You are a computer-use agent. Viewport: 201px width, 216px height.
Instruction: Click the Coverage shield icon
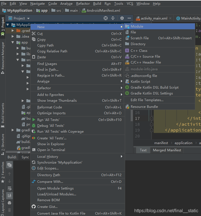pos(34,132)
